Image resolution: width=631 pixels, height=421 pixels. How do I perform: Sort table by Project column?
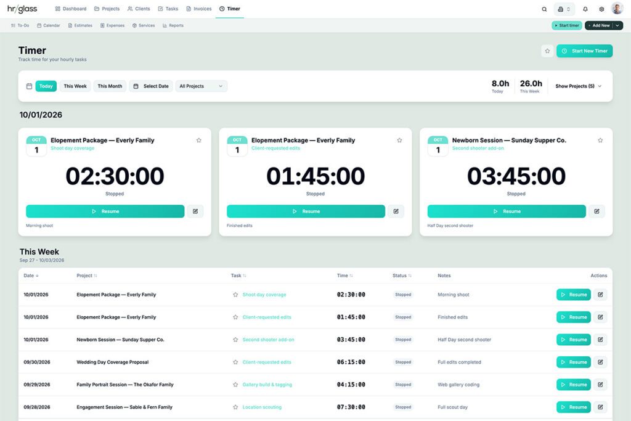86,276
